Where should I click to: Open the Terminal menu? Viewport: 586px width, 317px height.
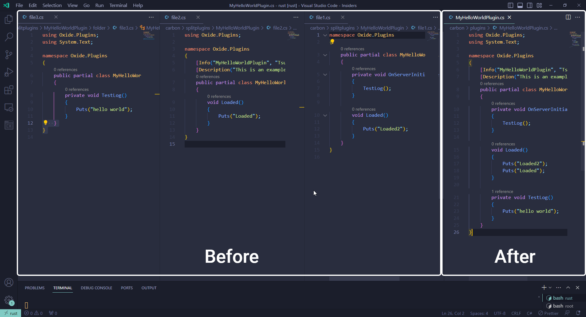[x=118, y=5]
